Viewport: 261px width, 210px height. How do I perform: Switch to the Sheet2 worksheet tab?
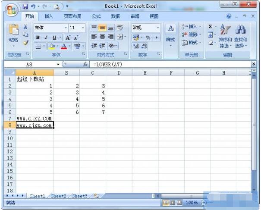[59, 196]
